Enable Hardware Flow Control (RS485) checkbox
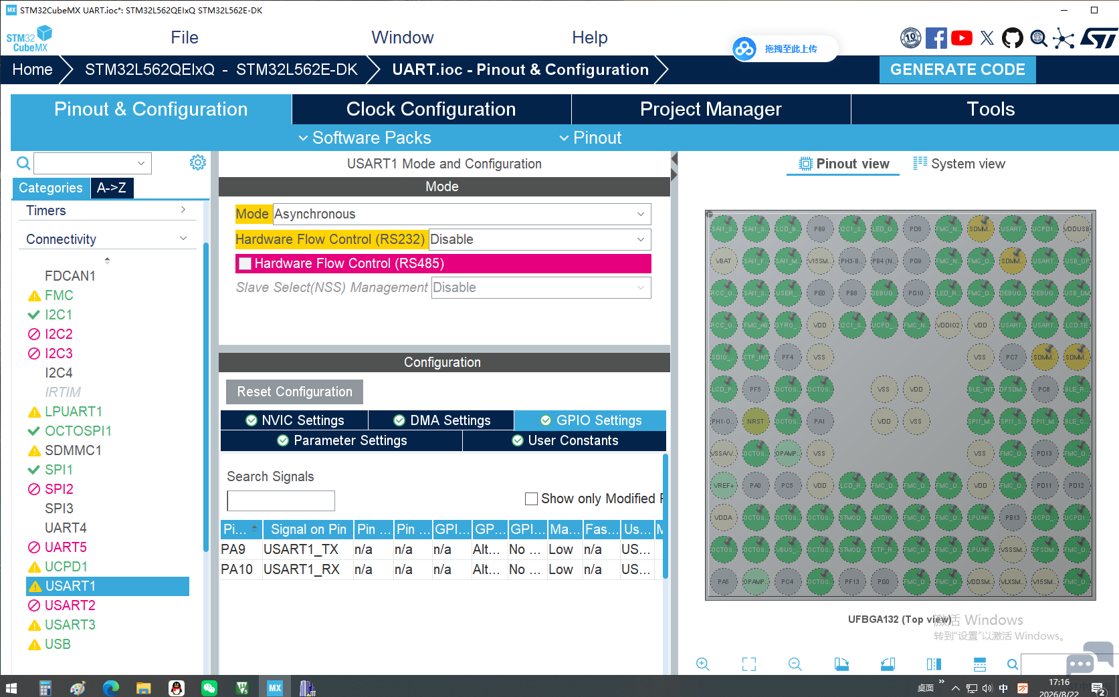Viewport: 1119px width, 697px height. (x=245, y=263)
